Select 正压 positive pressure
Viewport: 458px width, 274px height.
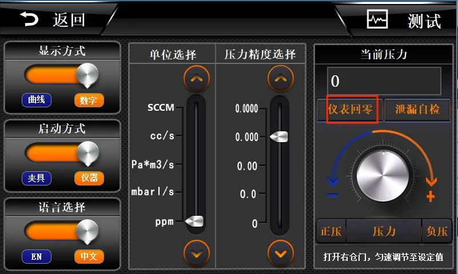pos(331,231)
